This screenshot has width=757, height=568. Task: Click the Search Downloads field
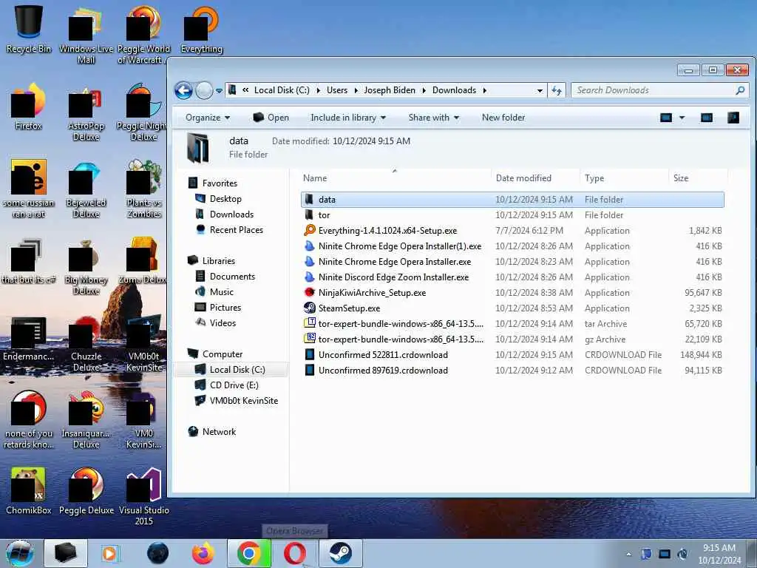[659, 90]
